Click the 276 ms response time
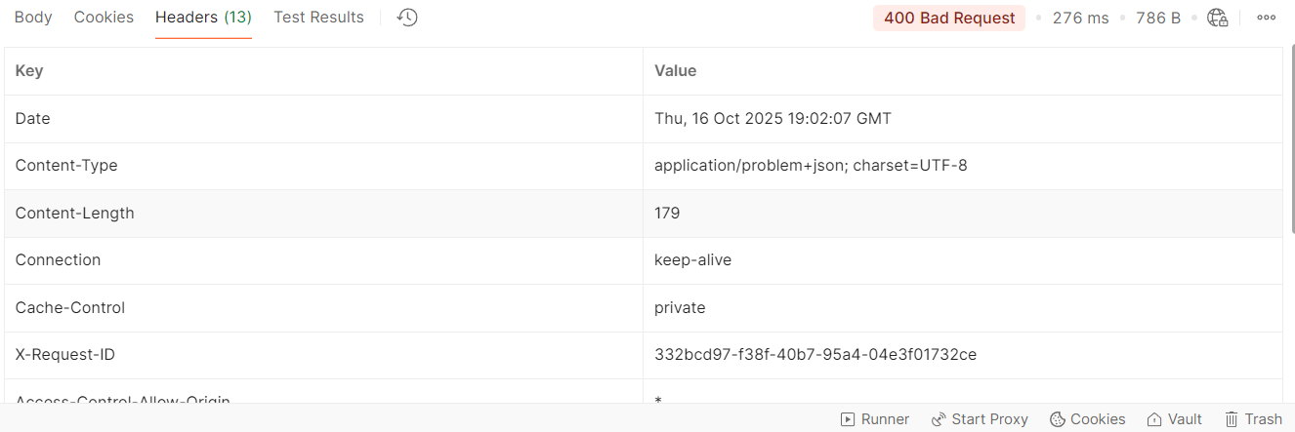The height and width of the screenshot is (432, 1295). pyautogui.click(x=1080, y=18)
